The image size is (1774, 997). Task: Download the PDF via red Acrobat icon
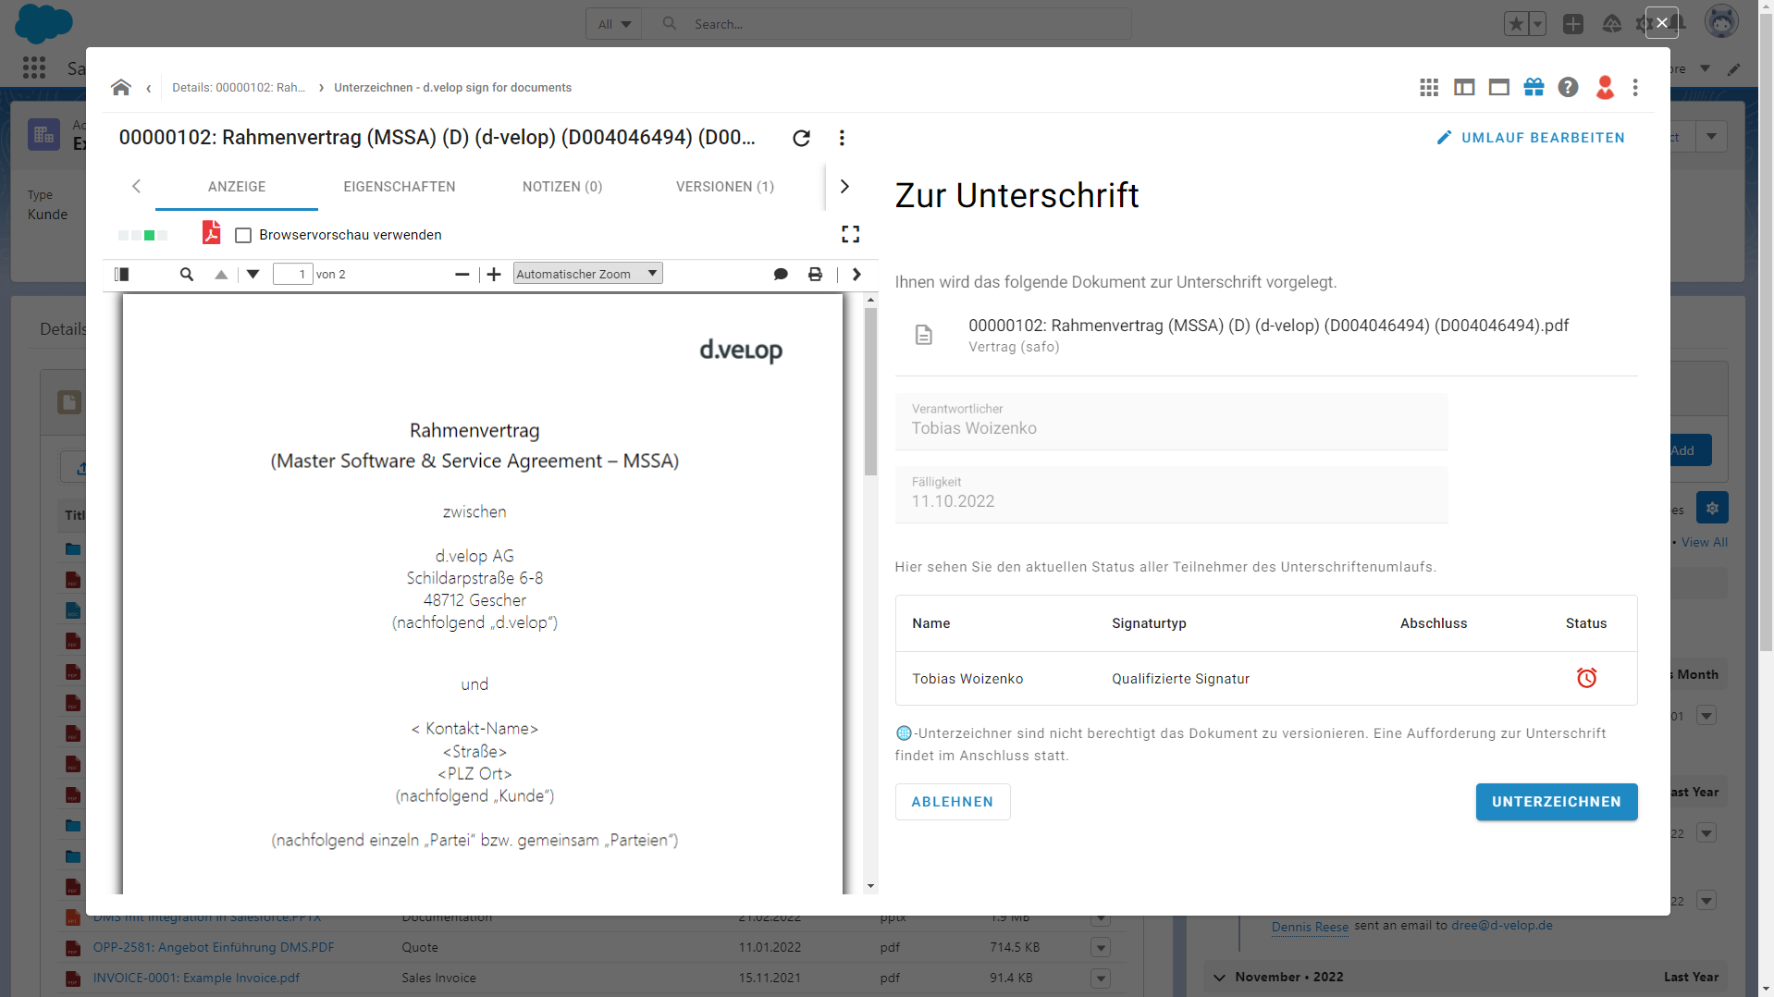[212, 233]
